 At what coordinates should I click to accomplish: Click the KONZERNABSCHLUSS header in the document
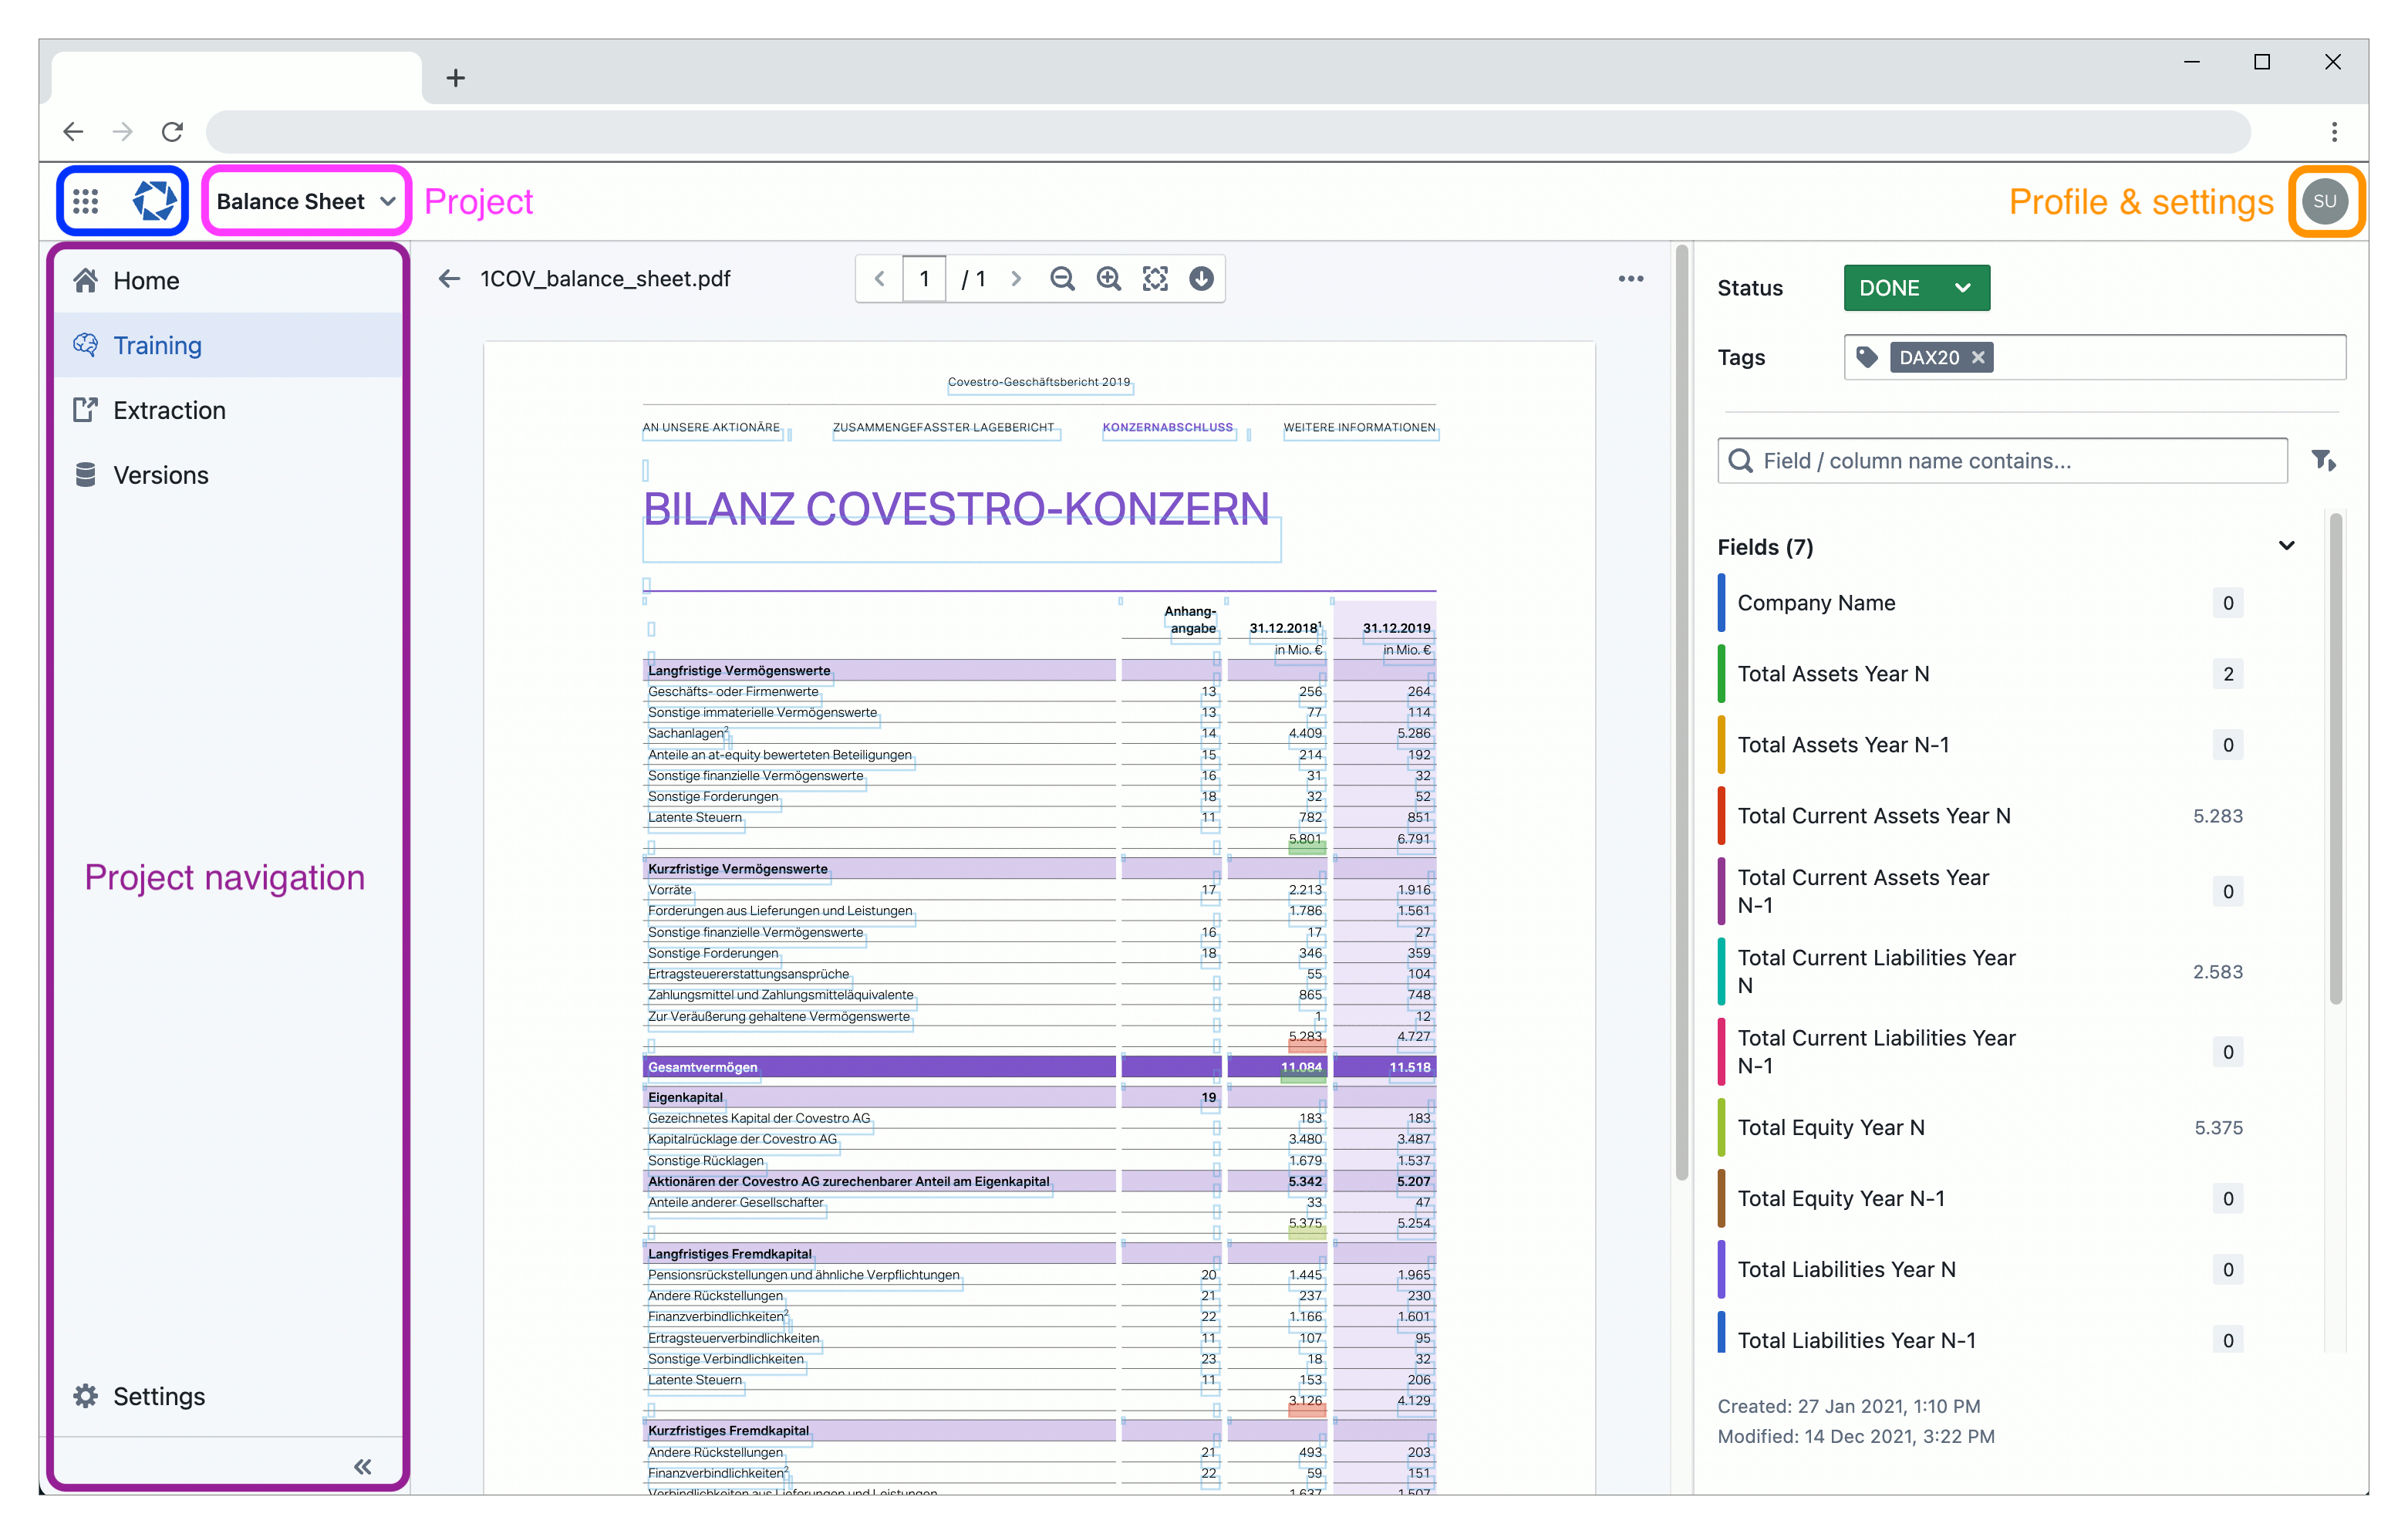tap(1167, 427)
